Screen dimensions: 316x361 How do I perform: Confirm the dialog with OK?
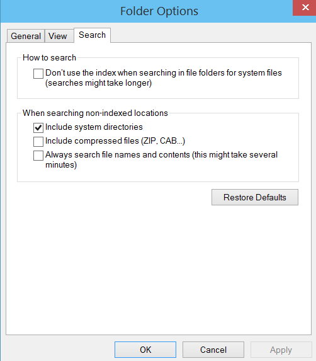click(x=145, y=350)
